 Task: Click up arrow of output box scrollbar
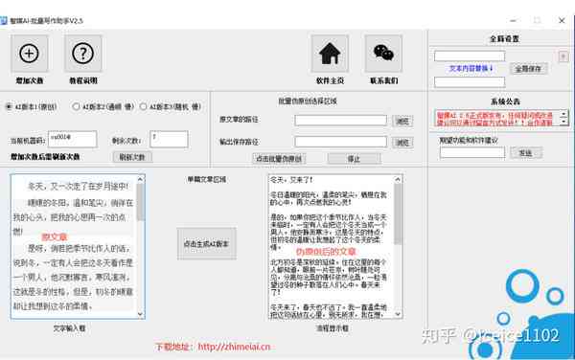(x=398, y=179)
